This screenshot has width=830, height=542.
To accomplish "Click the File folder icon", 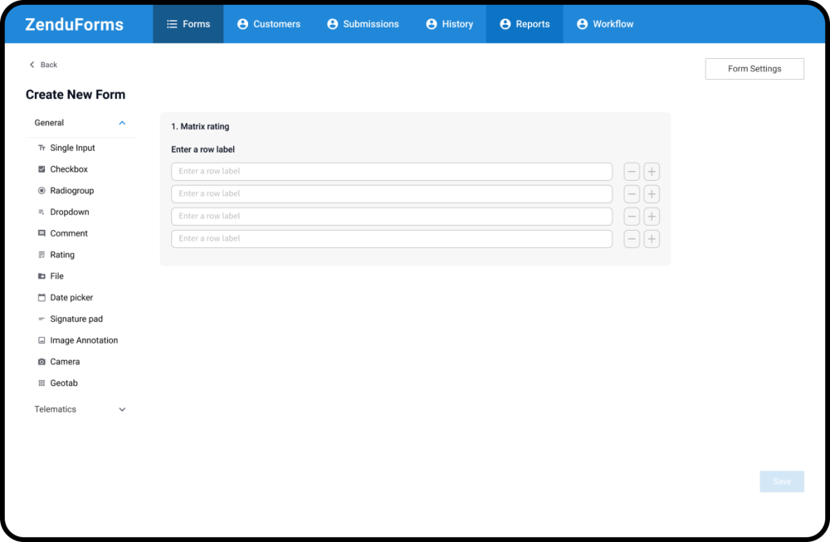I will (41, 276).
